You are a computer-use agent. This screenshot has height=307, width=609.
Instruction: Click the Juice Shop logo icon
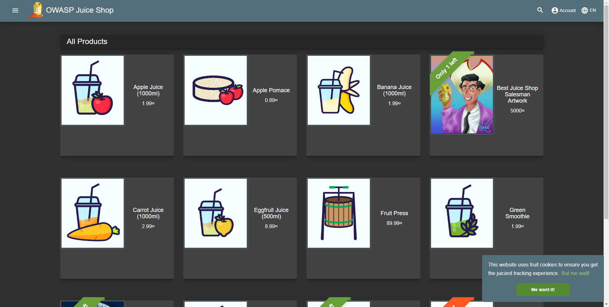pos(36,10)
